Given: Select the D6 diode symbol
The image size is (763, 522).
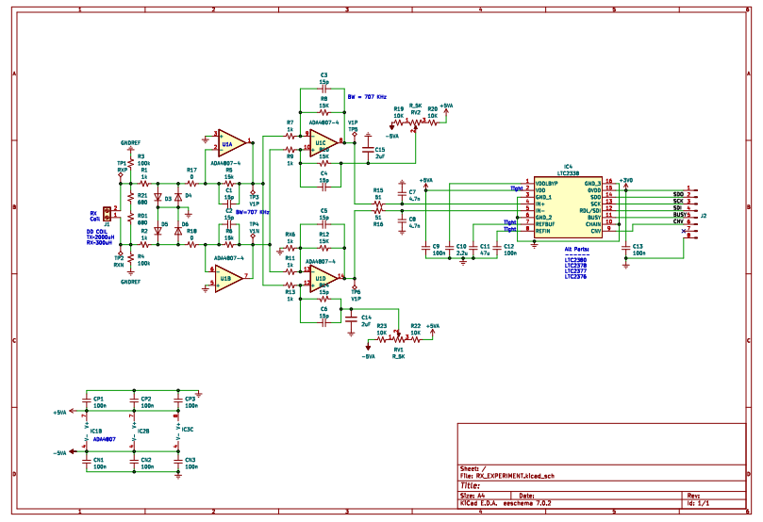Looking at the screenshot, I should pos(178,231).
